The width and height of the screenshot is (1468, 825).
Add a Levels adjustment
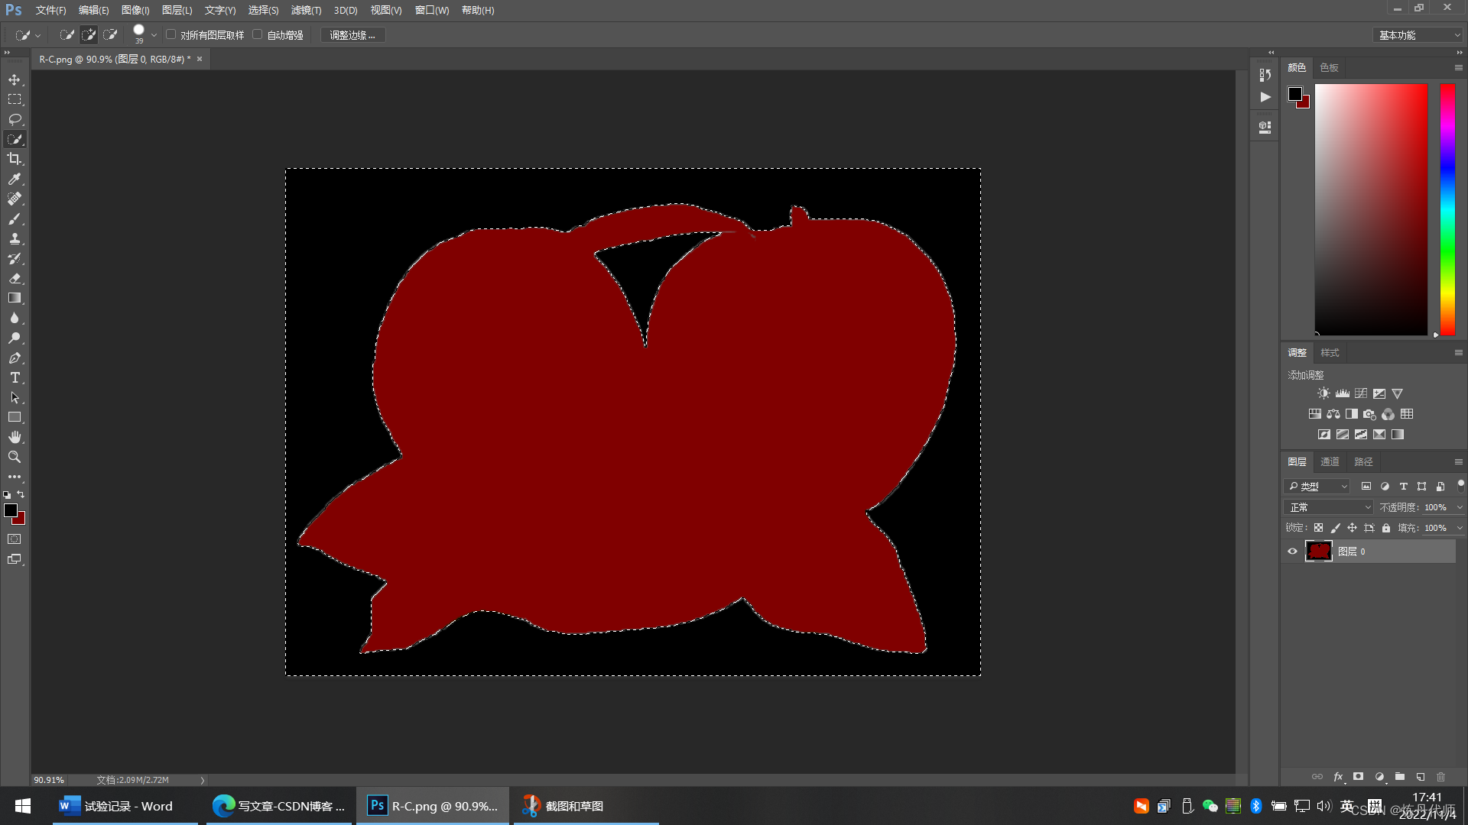click(1343, 393)
